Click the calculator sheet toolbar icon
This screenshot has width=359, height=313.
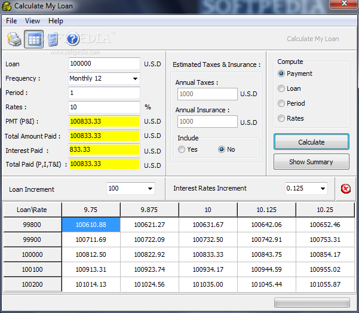click(53, 39)
